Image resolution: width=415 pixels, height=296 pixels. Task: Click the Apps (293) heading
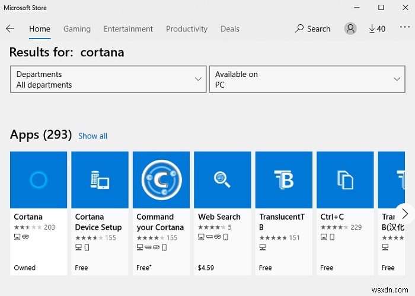click(x=41, y=135)
